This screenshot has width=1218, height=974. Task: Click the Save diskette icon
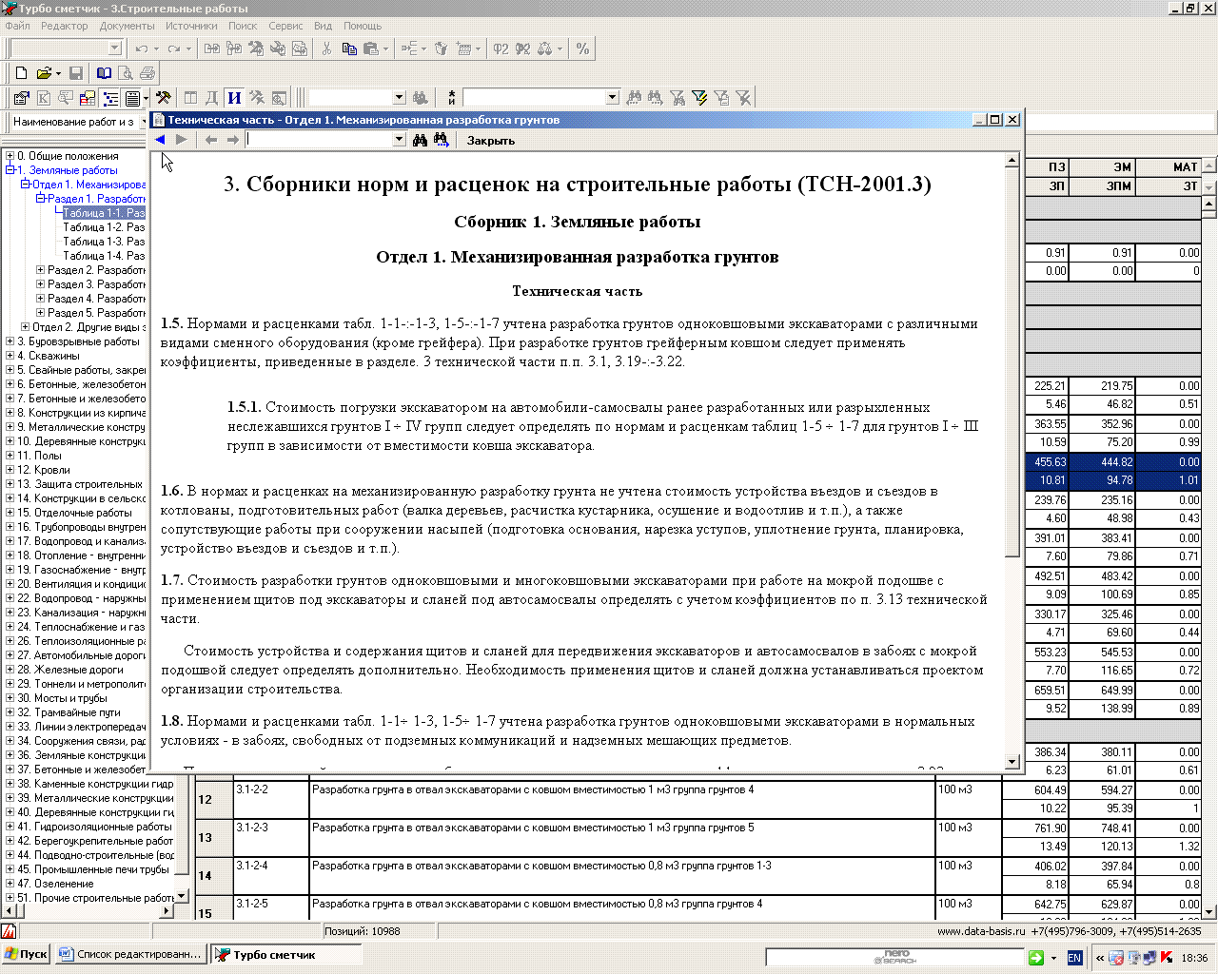(76, 73)
